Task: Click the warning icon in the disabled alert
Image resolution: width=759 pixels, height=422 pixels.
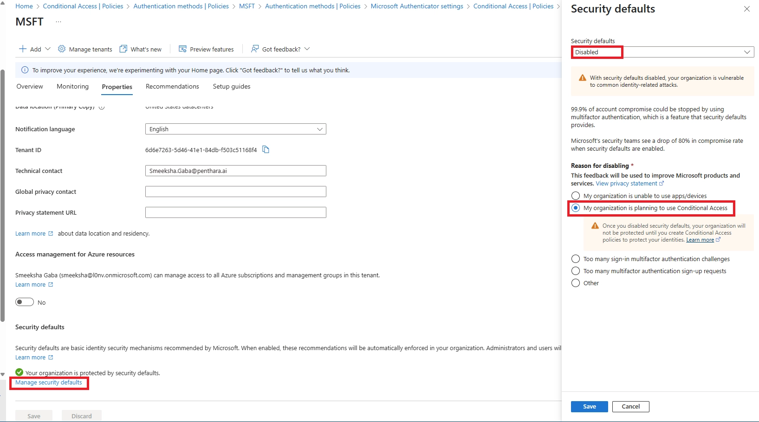Action: point(582,78)
